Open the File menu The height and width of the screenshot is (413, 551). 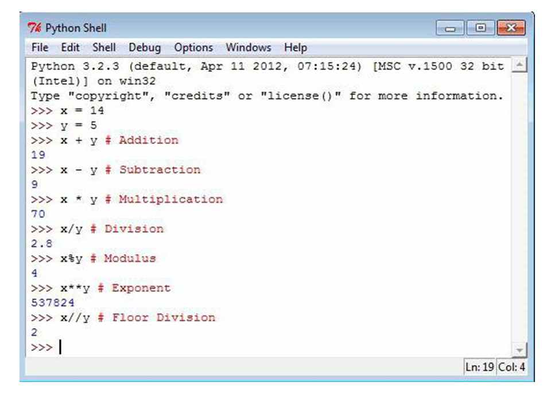[x=40, y=48]
